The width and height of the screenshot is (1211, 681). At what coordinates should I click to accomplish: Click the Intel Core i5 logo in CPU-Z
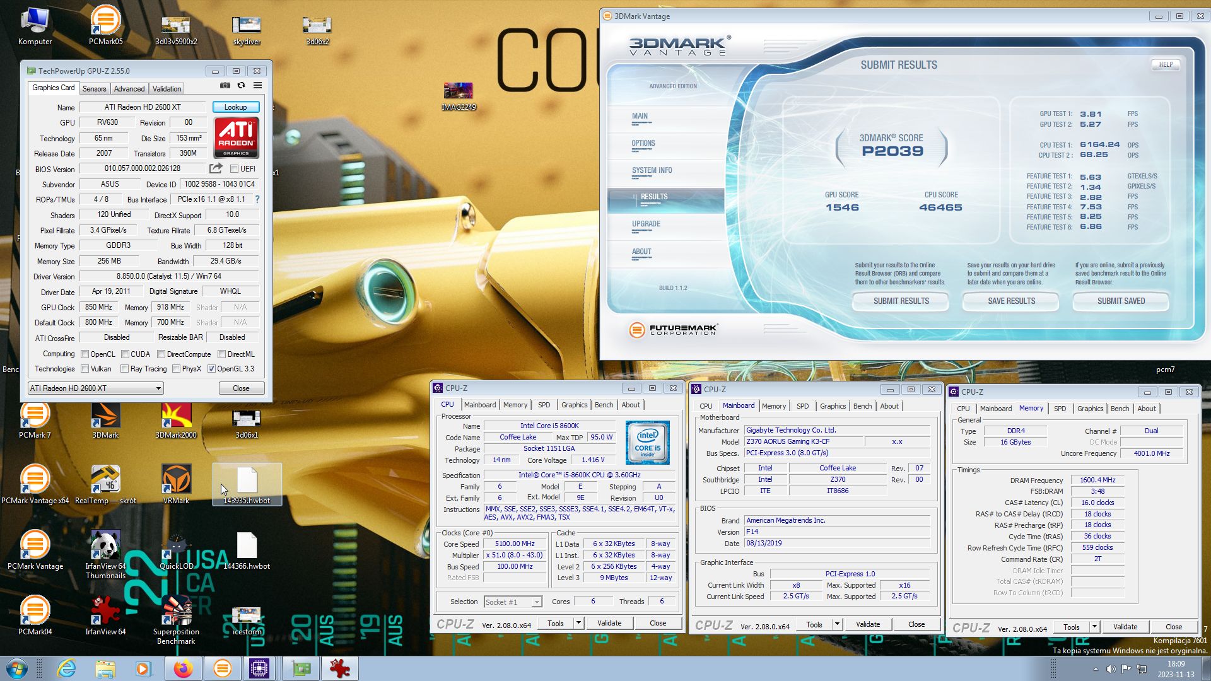tap(647, 443)
